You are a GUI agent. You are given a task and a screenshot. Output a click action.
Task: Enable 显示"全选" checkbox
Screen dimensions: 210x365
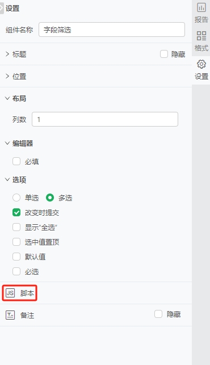pos(16,227)
